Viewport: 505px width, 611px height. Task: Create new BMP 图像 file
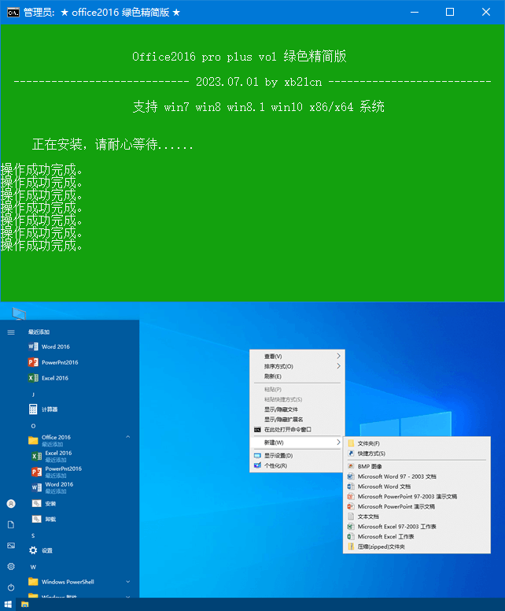click(417, 466)
